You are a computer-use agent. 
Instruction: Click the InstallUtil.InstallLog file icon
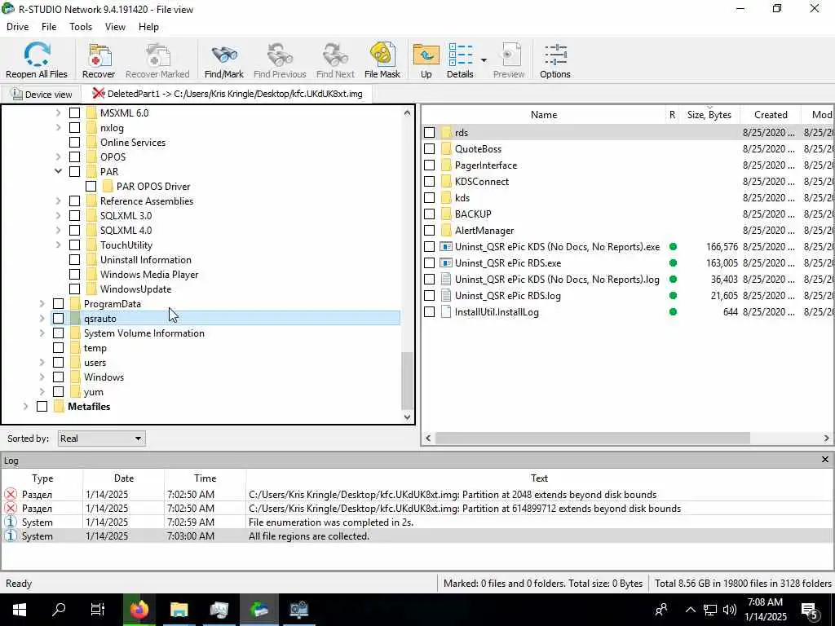446,312
